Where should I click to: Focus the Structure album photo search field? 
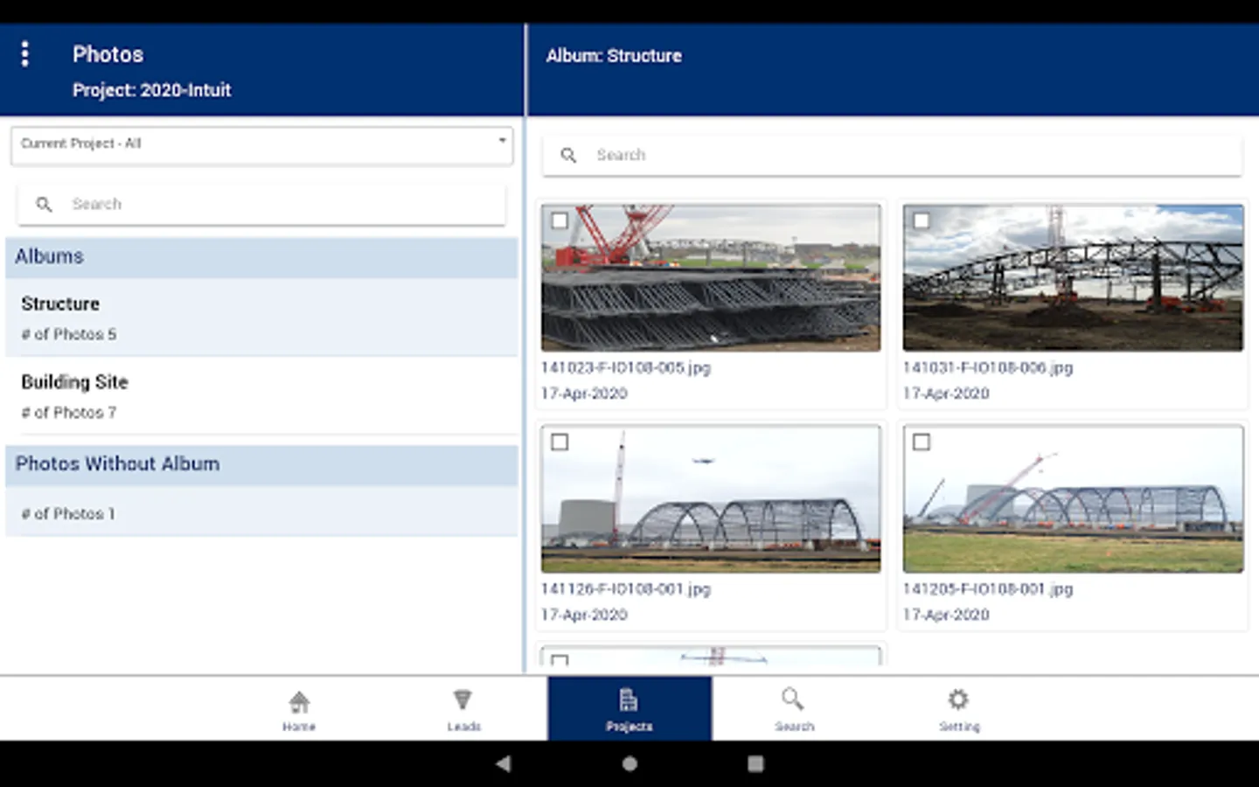click(x=892, y=156)
